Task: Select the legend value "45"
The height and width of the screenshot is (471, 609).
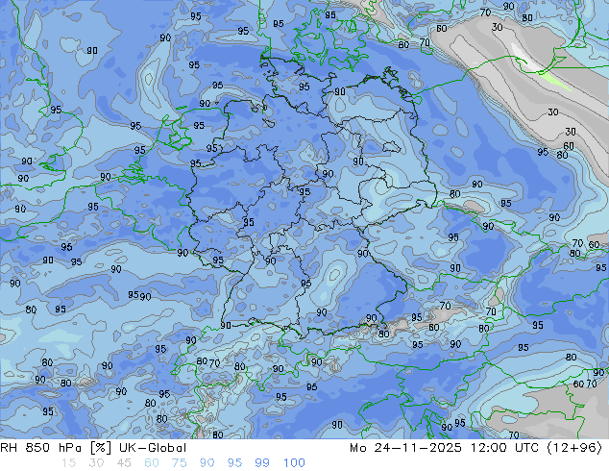Action: 124,463
